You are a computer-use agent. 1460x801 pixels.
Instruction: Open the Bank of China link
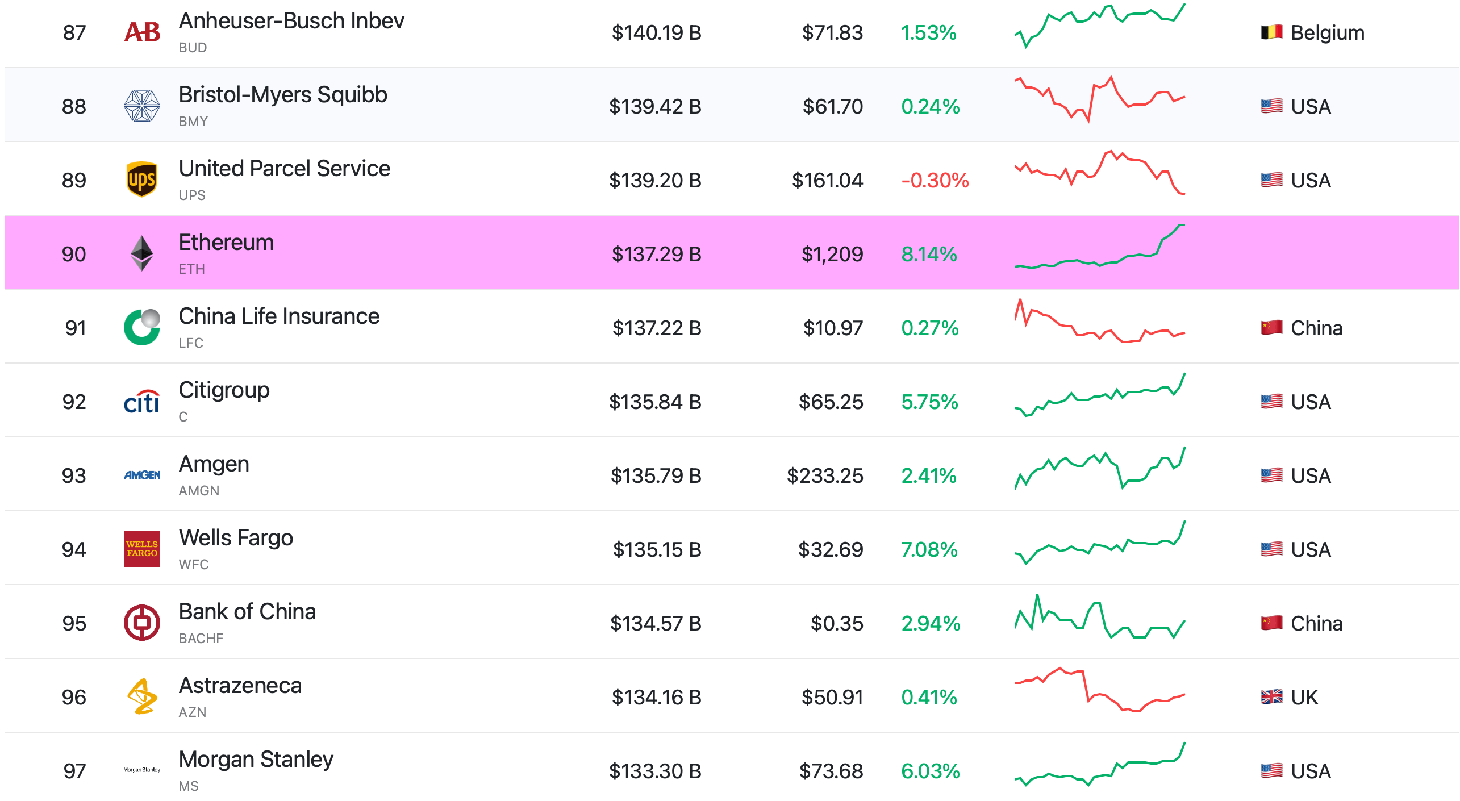pyautogui.click(x=247, y=612)
